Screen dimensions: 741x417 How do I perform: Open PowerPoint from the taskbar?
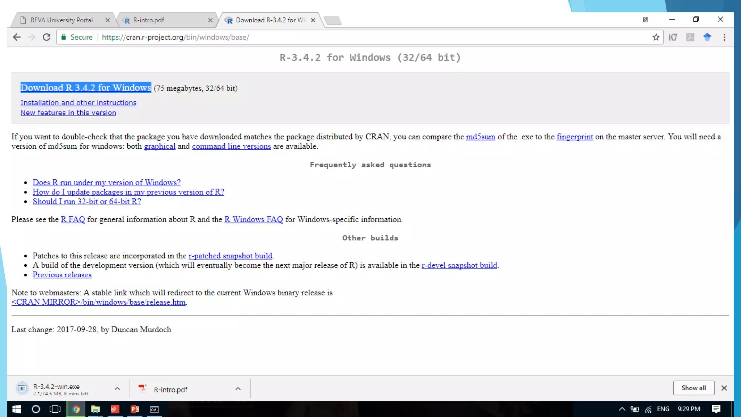click(x=135, y=409)
